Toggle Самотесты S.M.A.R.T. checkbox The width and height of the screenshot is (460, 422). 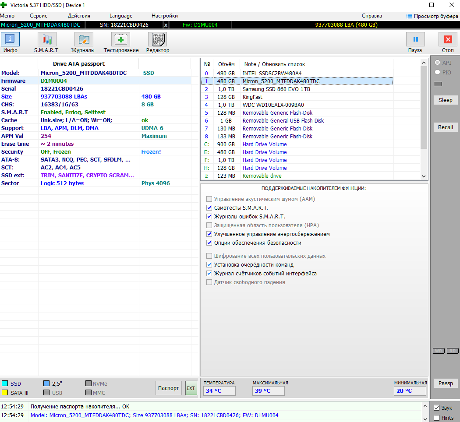click(x=209, y=208)
